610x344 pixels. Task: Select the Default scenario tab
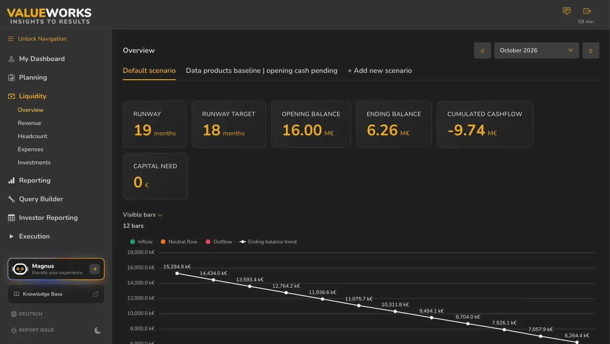coord(149,71)
